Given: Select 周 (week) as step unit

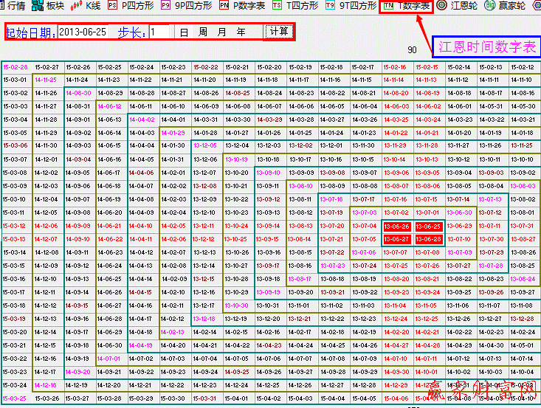Looking at the screenshot, I should pyautogui.click(x=202, y=32).
